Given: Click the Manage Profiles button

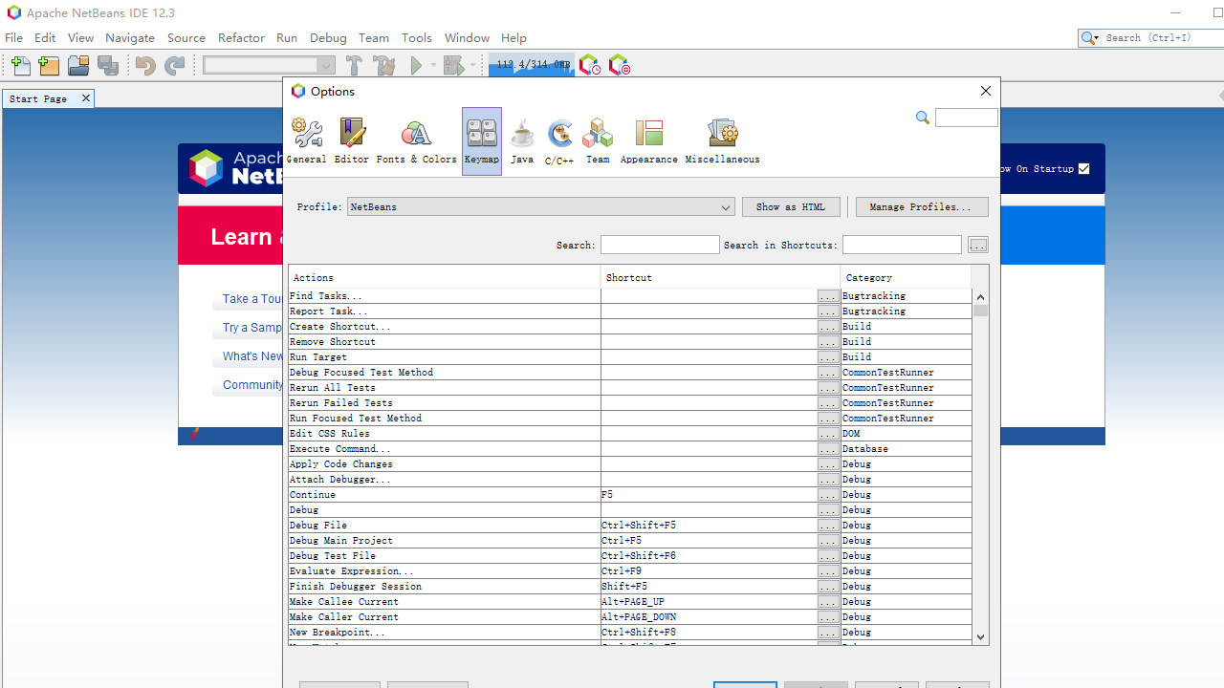Looking at the screenshot, I should (x=921, y=207).
